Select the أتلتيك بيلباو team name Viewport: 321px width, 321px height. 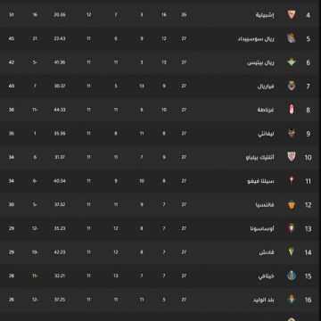tap(260, 157)
